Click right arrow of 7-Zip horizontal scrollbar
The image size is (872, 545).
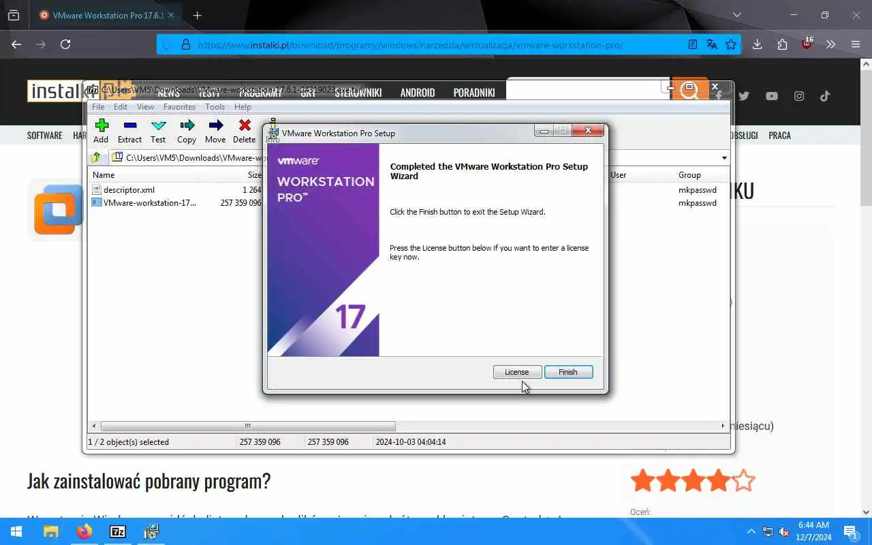click(x=723, y=426)
